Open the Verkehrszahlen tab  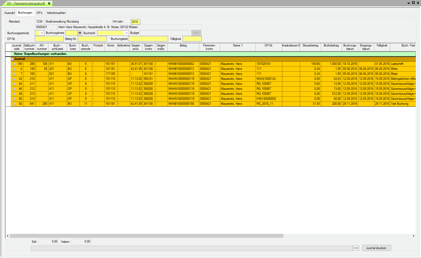click(x=56, y=13)
